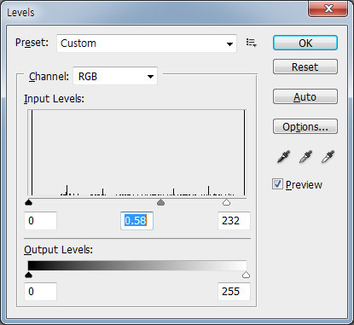
Task: Focus the output highlight field showing 255
Action: pyautogui.click(x=234, y=292)
